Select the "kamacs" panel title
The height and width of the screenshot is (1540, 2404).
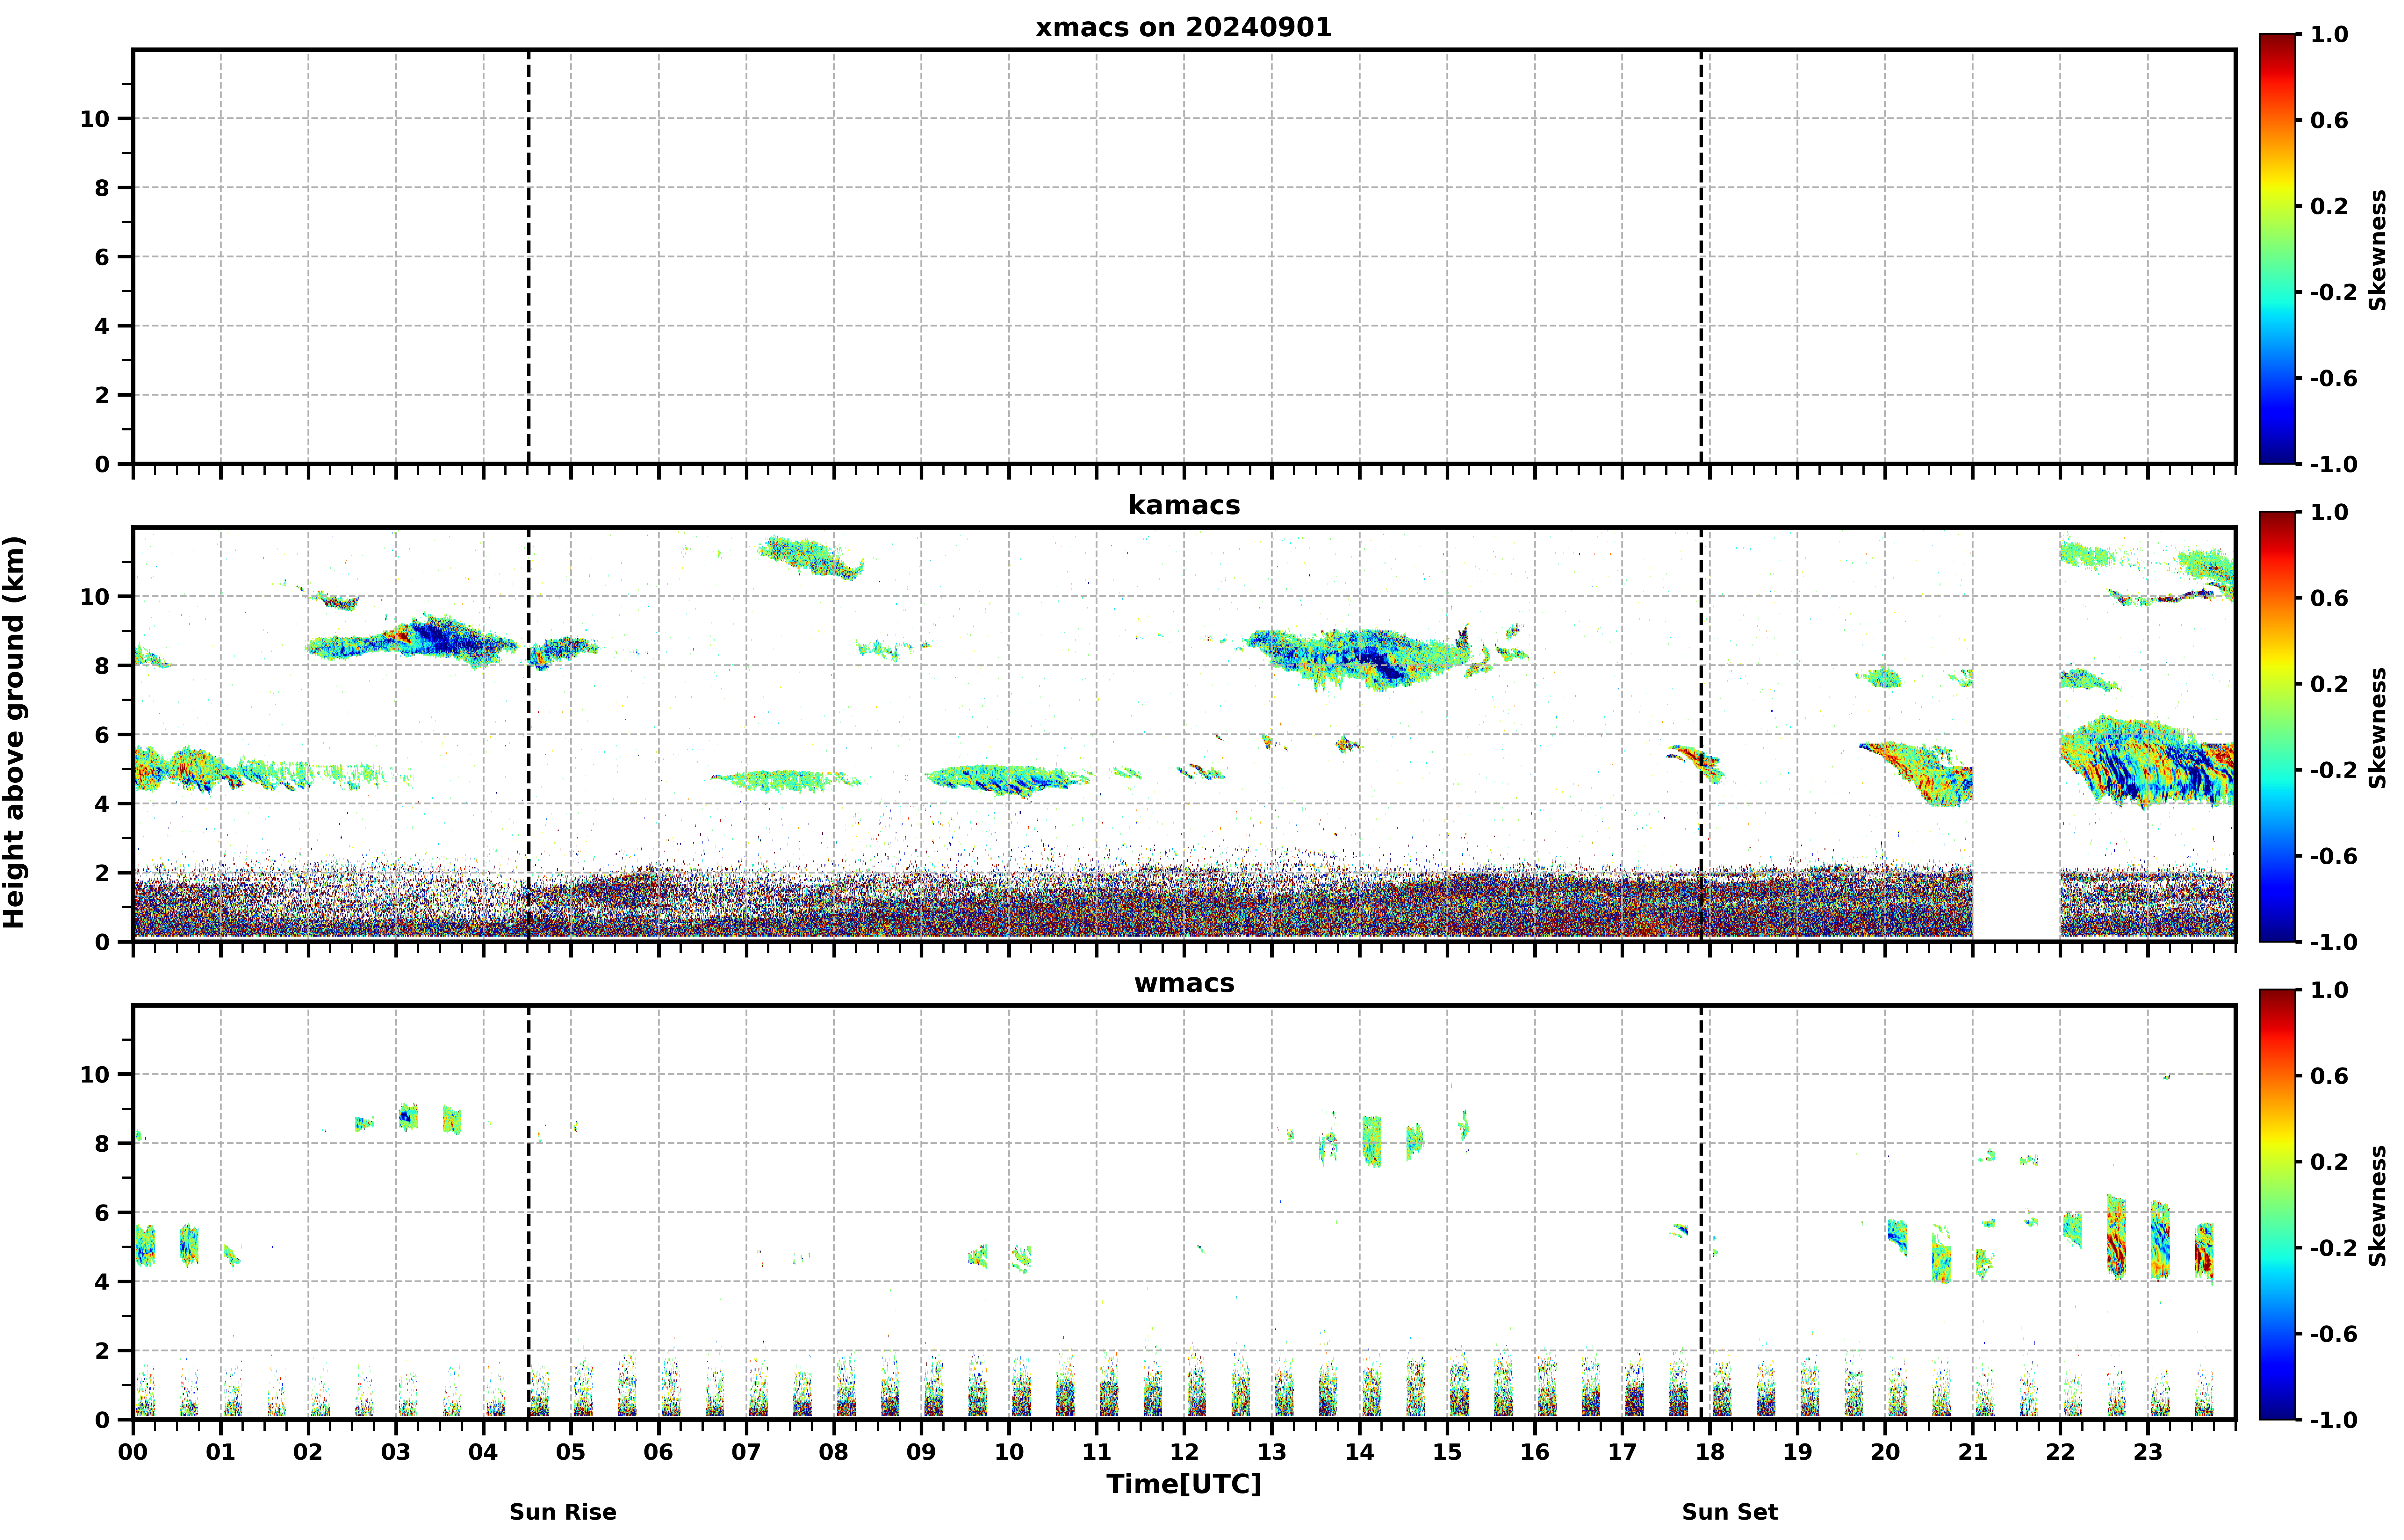click(x=1184, y=505)
